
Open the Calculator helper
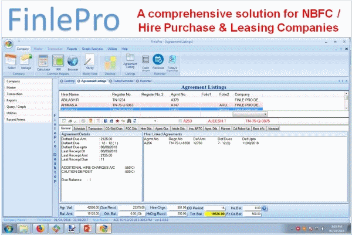point(43,63)
